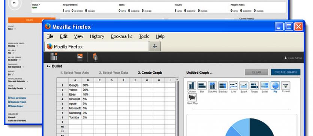Select the Yahoo cell in row 2

click(x=75, y=90)
